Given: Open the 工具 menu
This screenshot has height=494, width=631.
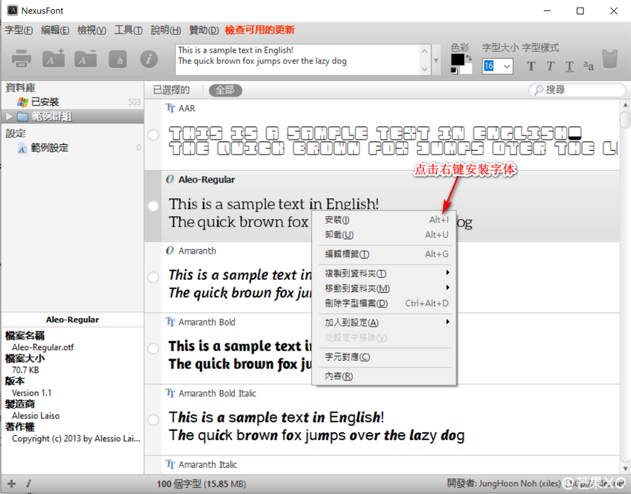Looking at the screenshot, I should pos(128,30).
